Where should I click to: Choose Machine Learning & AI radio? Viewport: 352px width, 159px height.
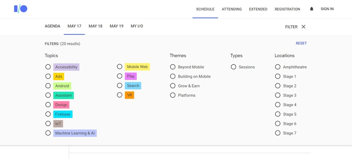coord(48,133)
